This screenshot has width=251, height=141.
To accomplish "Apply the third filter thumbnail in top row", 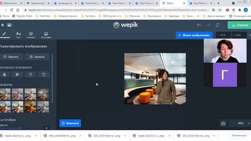I will pyautogui.click(x=31, y=94).
